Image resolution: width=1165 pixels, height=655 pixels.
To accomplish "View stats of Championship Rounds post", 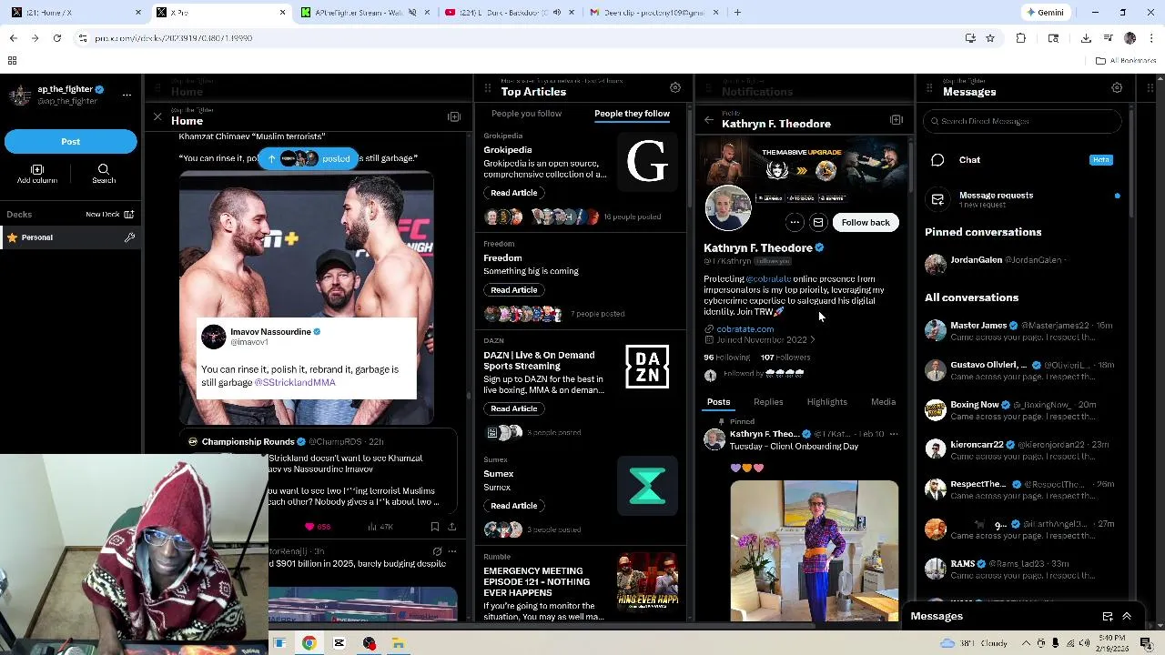I will pyautogui.click(x=380, y=527).
